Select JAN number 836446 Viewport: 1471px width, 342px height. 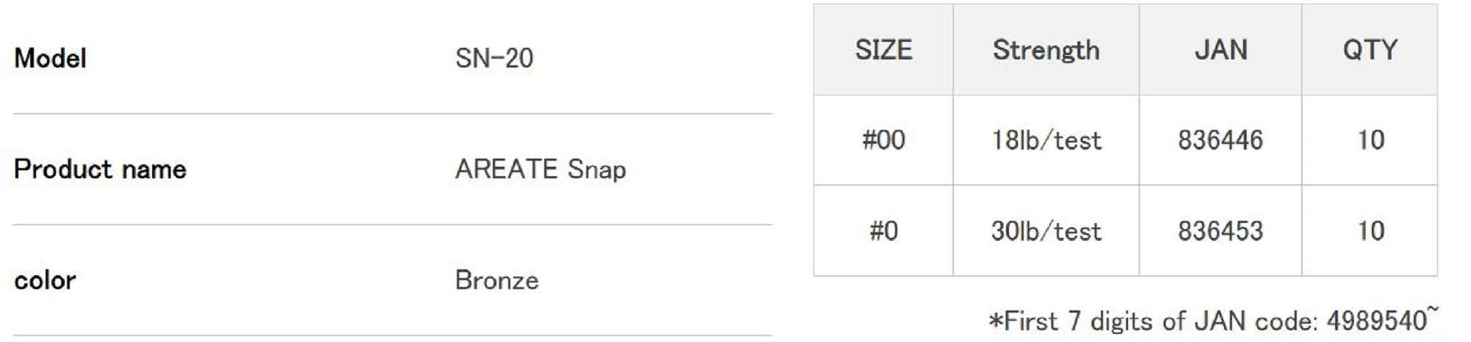tap(1220, 139)
